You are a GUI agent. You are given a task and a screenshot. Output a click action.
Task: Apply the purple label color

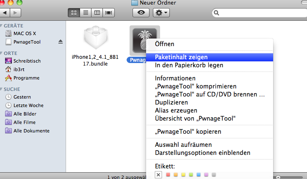206,174
